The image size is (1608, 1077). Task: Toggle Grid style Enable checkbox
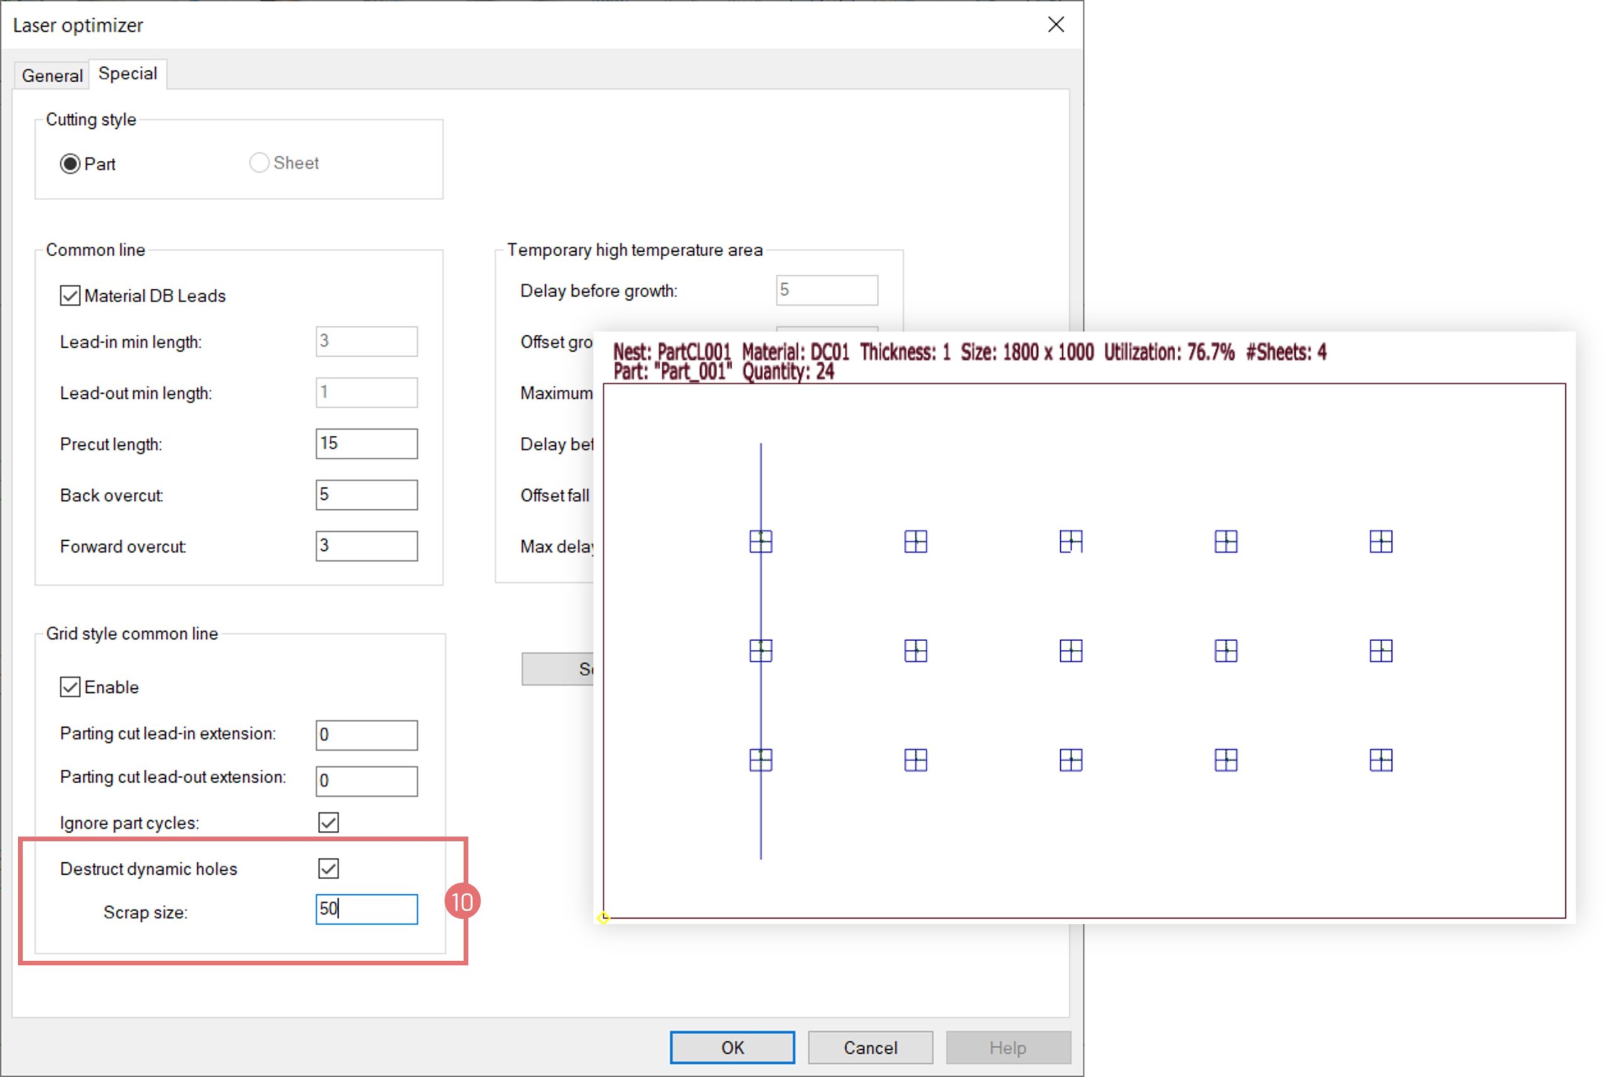70,687
